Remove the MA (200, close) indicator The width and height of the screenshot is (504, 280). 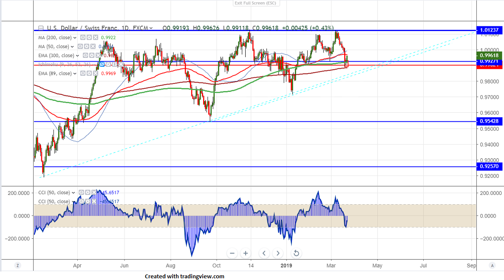96,37
